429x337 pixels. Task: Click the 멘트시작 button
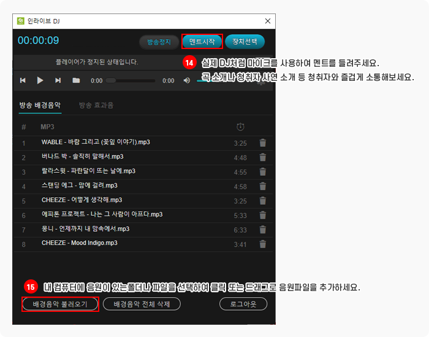pos(202,42)
